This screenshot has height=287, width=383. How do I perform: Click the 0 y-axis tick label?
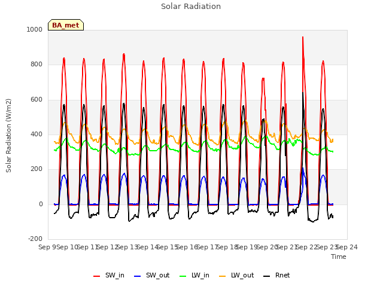point(41,204)
